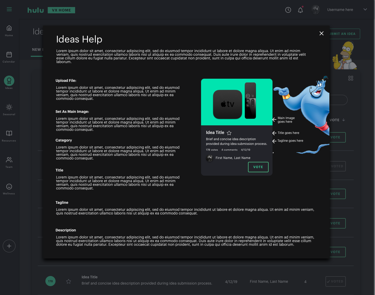Click the Username here label
375x295 pixels.
point(340,10)
